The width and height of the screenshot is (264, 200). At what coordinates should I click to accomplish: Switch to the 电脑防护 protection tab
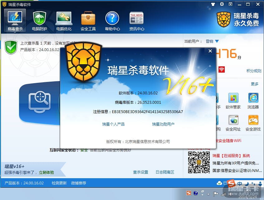(x=39, y=21)
